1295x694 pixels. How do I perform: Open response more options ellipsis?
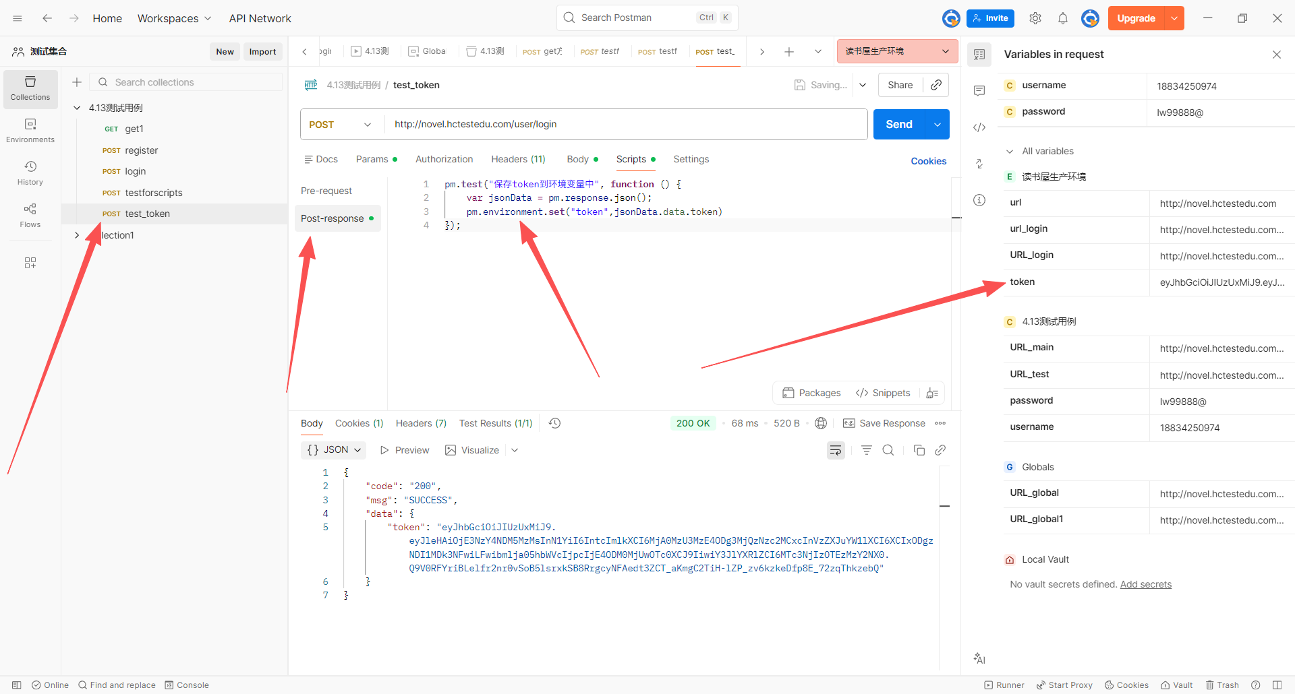click(940, 423)
